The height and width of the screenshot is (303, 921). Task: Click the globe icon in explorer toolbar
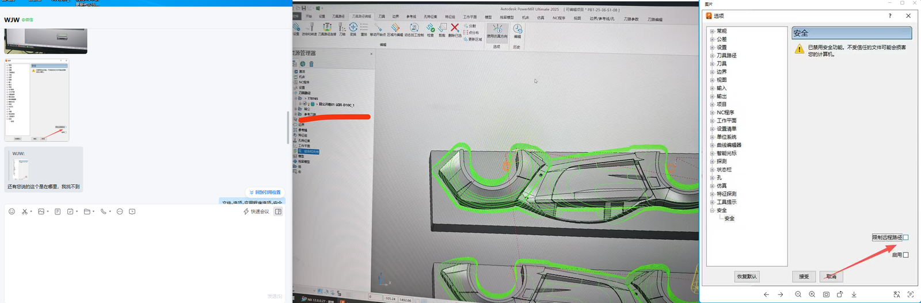303,64
